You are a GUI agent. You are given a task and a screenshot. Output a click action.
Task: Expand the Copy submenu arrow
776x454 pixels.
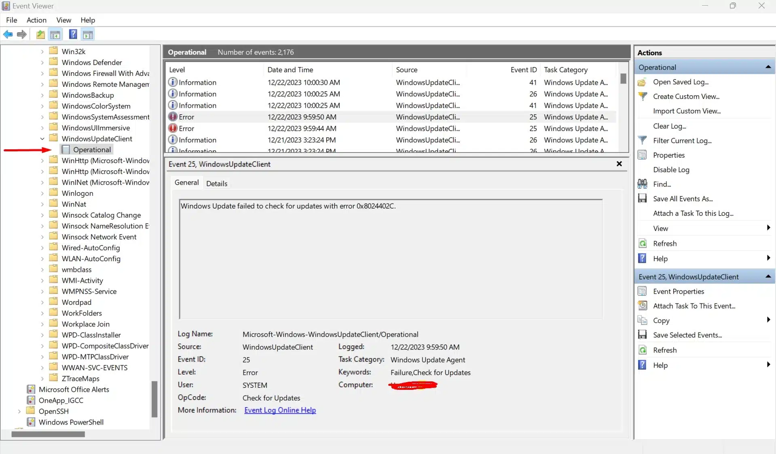768,320
